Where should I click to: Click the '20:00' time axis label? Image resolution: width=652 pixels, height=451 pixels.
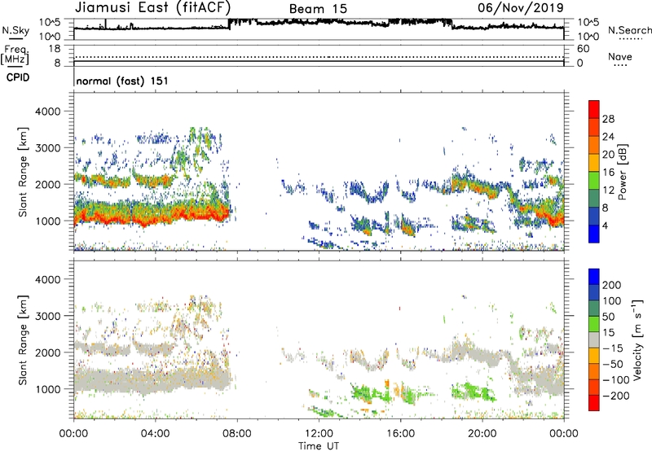[x=482, y=434]
